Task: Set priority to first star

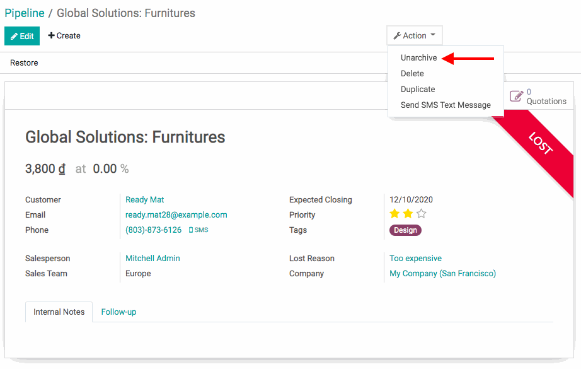Action: (395, 214)
